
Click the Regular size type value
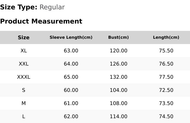(x=52, y=7)
